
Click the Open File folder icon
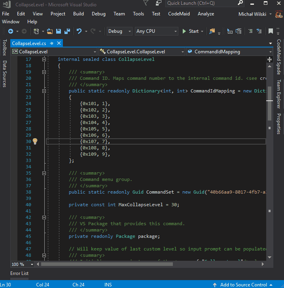[x=50, y=31]
